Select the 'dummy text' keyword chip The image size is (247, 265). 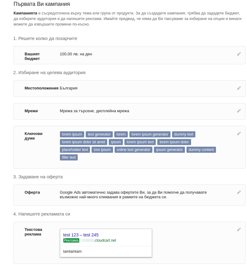[x=184, y=134]
